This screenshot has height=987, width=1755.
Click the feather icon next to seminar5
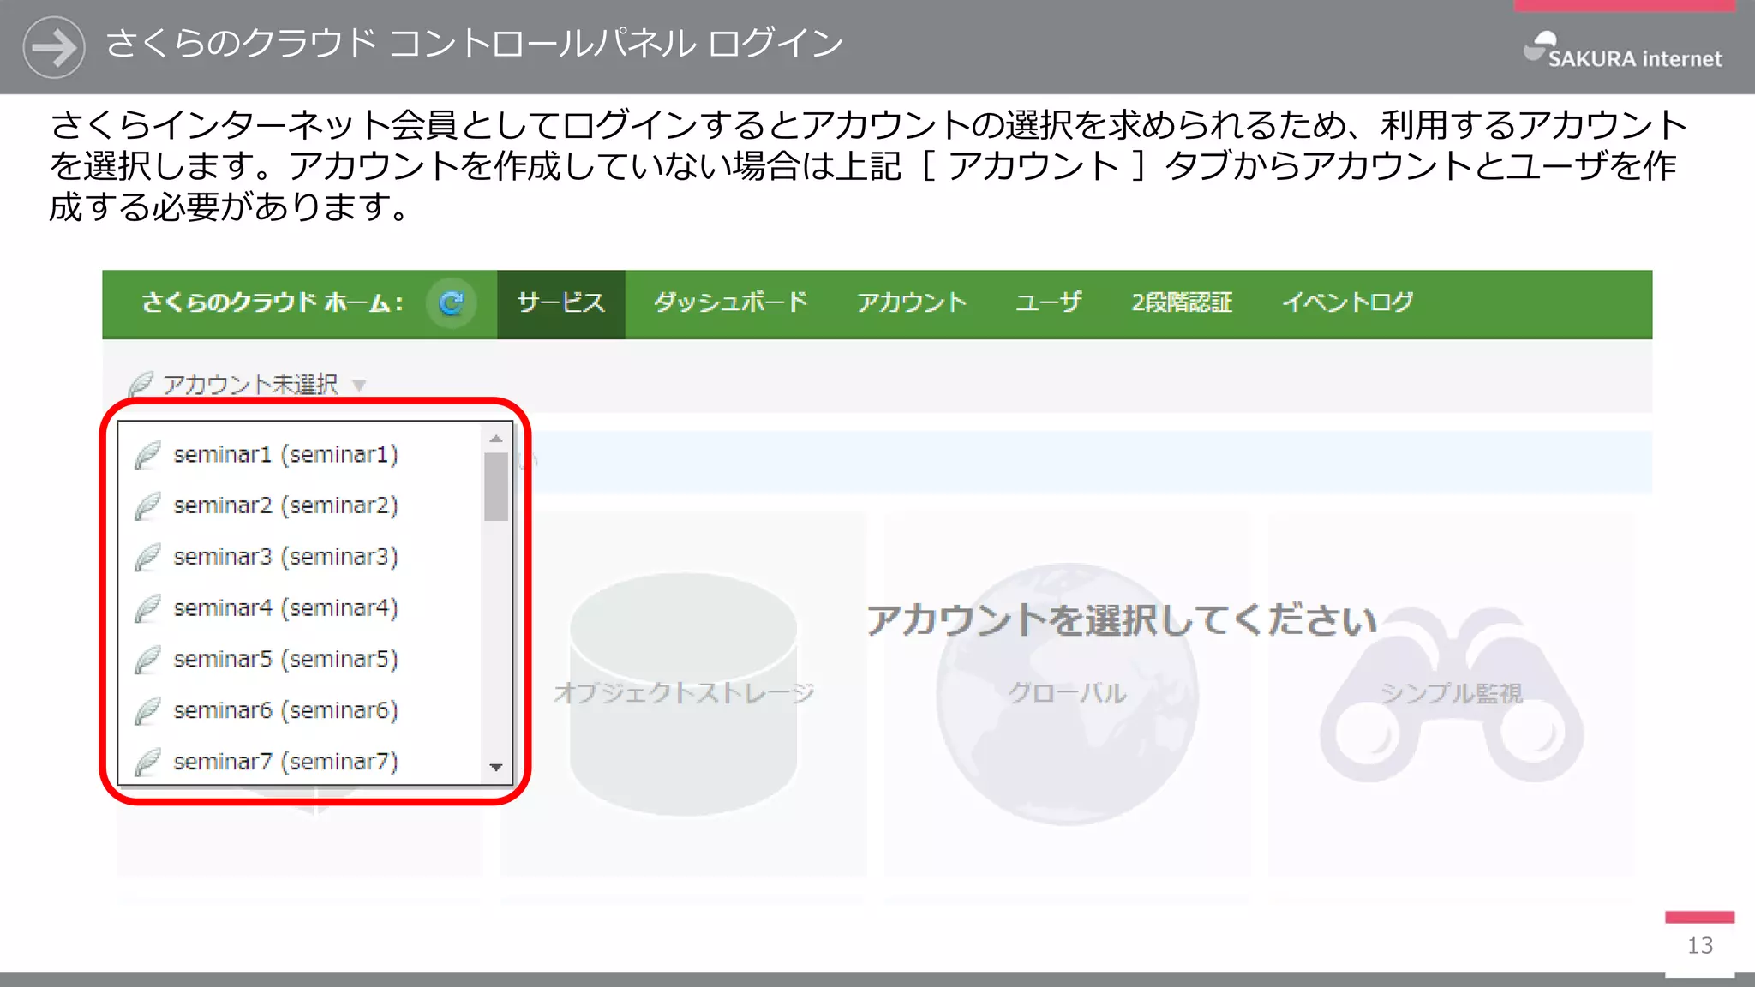point(147,661)
